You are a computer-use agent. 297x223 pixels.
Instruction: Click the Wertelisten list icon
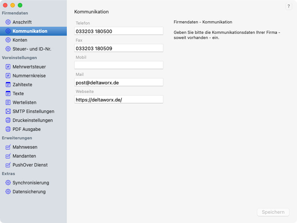click(8, 103)
